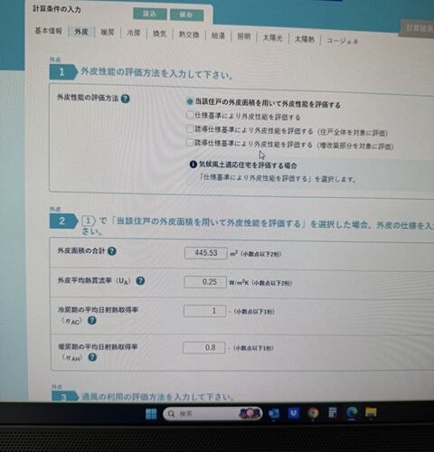Click help icon for 外皮平均熱貫流率 (UA)

point(140,281)
